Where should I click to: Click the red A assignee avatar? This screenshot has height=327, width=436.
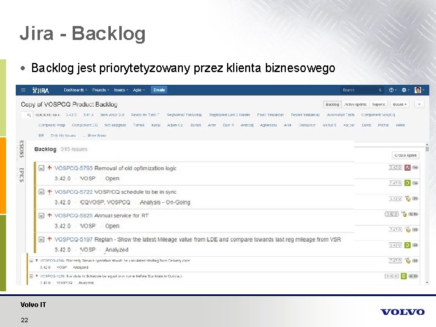coord(408,168)
